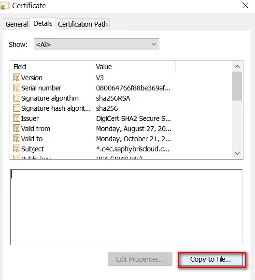This screenshot has width=255, height=280.
Task: Click the Monday, August 27 value
Action: click(134, 129)
